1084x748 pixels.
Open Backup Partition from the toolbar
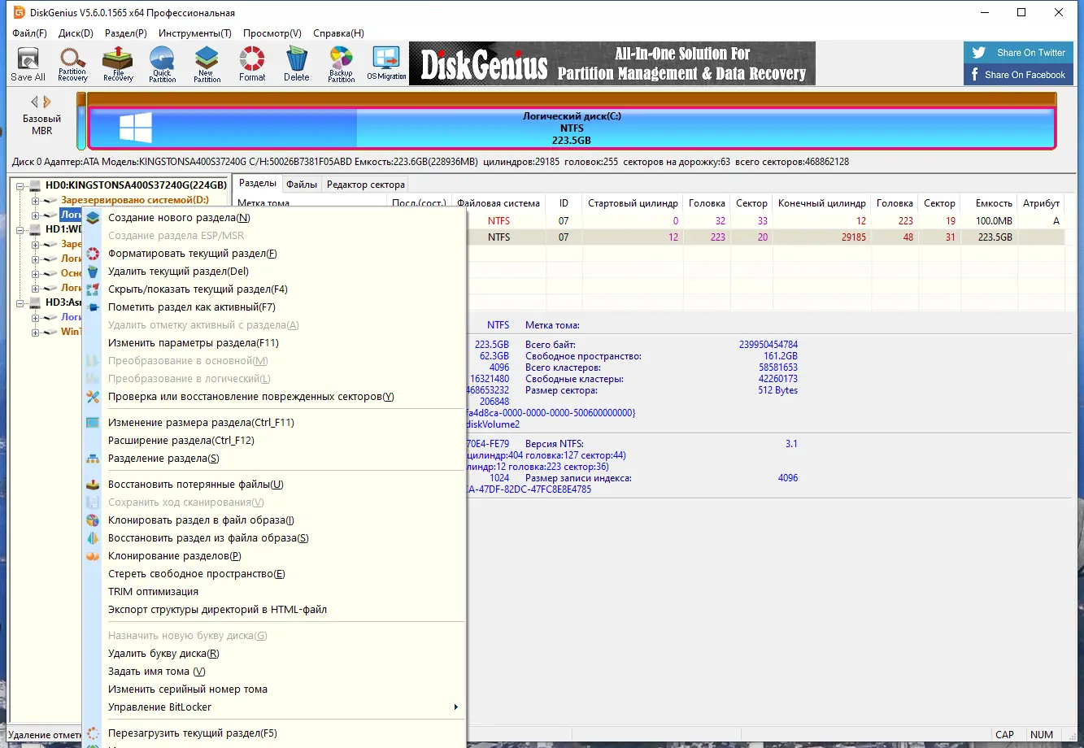point(342,64)
